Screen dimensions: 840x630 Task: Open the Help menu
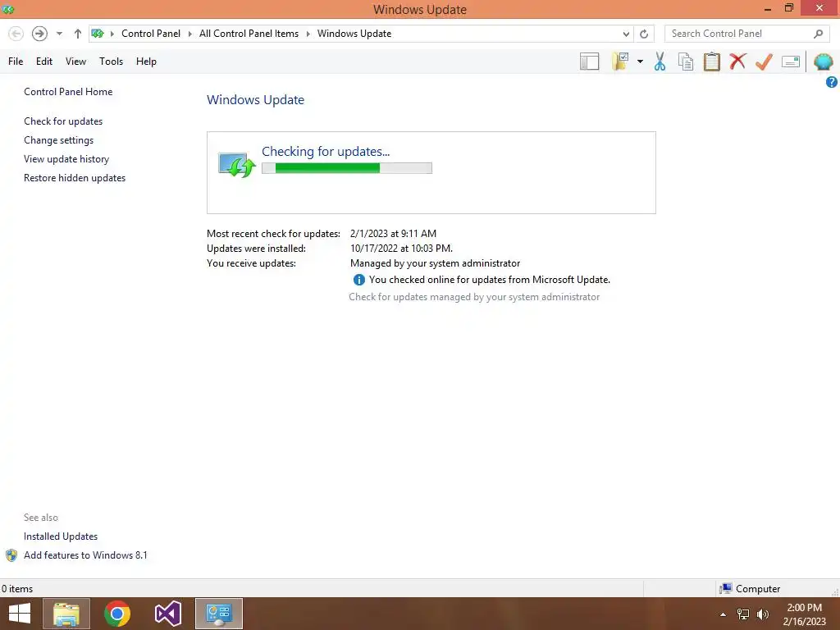[x=146, y=62]
